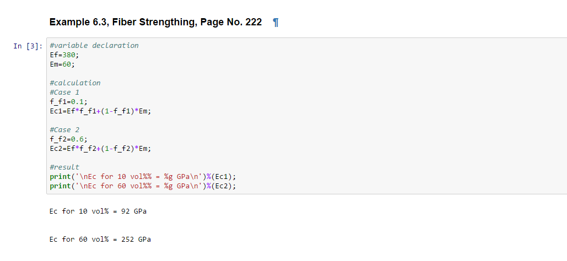Viewport: 567px width, 261px height.
Task: Click the Ec1 formula line
Action: pyautogui.click(x=100, y=111)
